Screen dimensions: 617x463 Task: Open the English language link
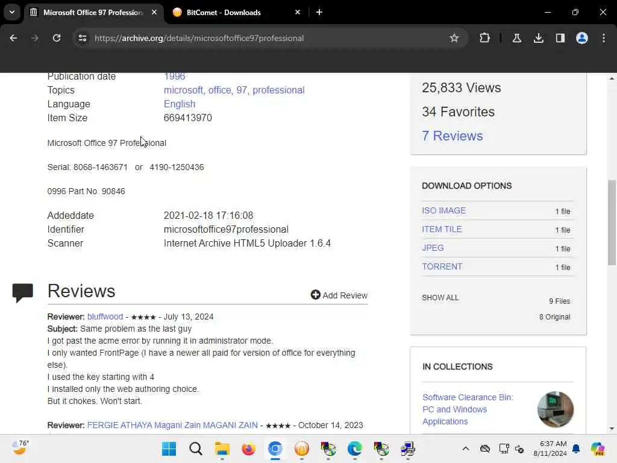point(180,104)
